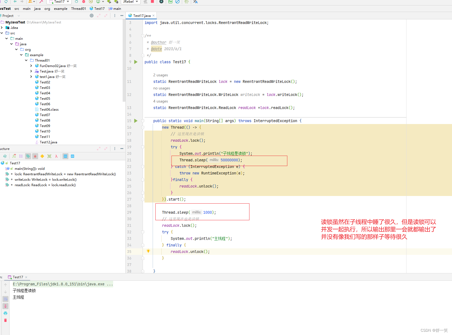Click the JRebel run rocket icon

click(x=109, y=2)
